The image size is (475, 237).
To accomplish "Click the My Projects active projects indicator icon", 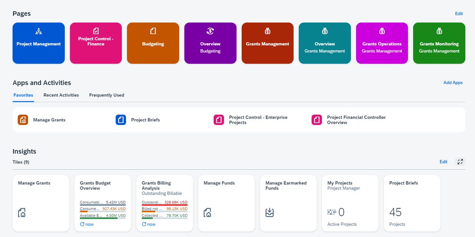I will point(332,212).
